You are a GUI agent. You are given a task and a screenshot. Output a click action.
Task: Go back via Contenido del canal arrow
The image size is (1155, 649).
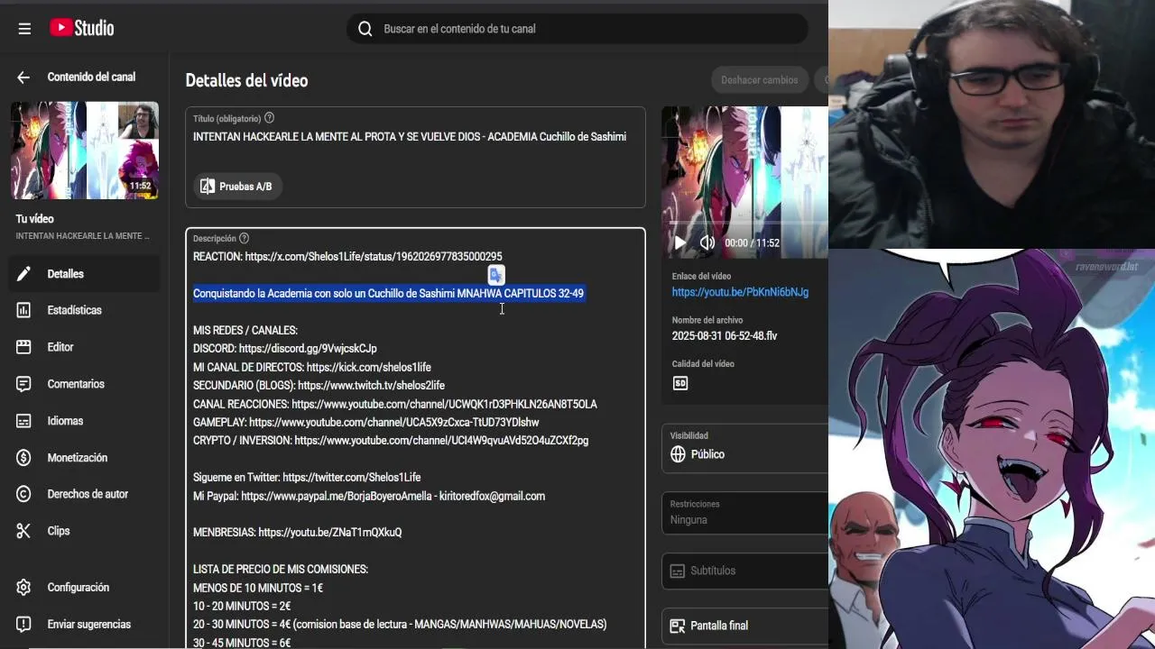23,78
